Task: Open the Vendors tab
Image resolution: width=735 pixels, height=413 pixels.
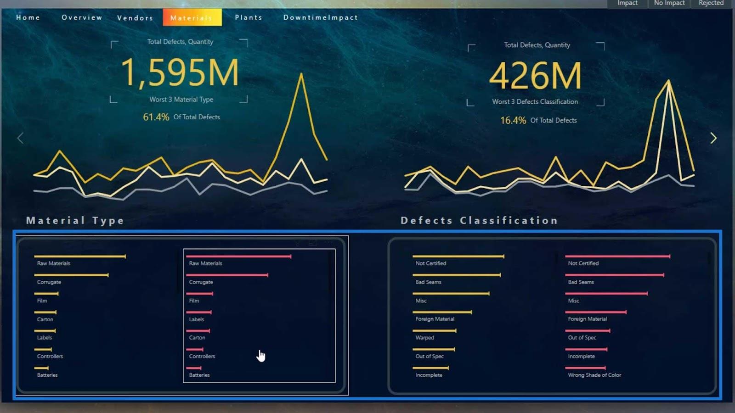Action: point(135,18)
